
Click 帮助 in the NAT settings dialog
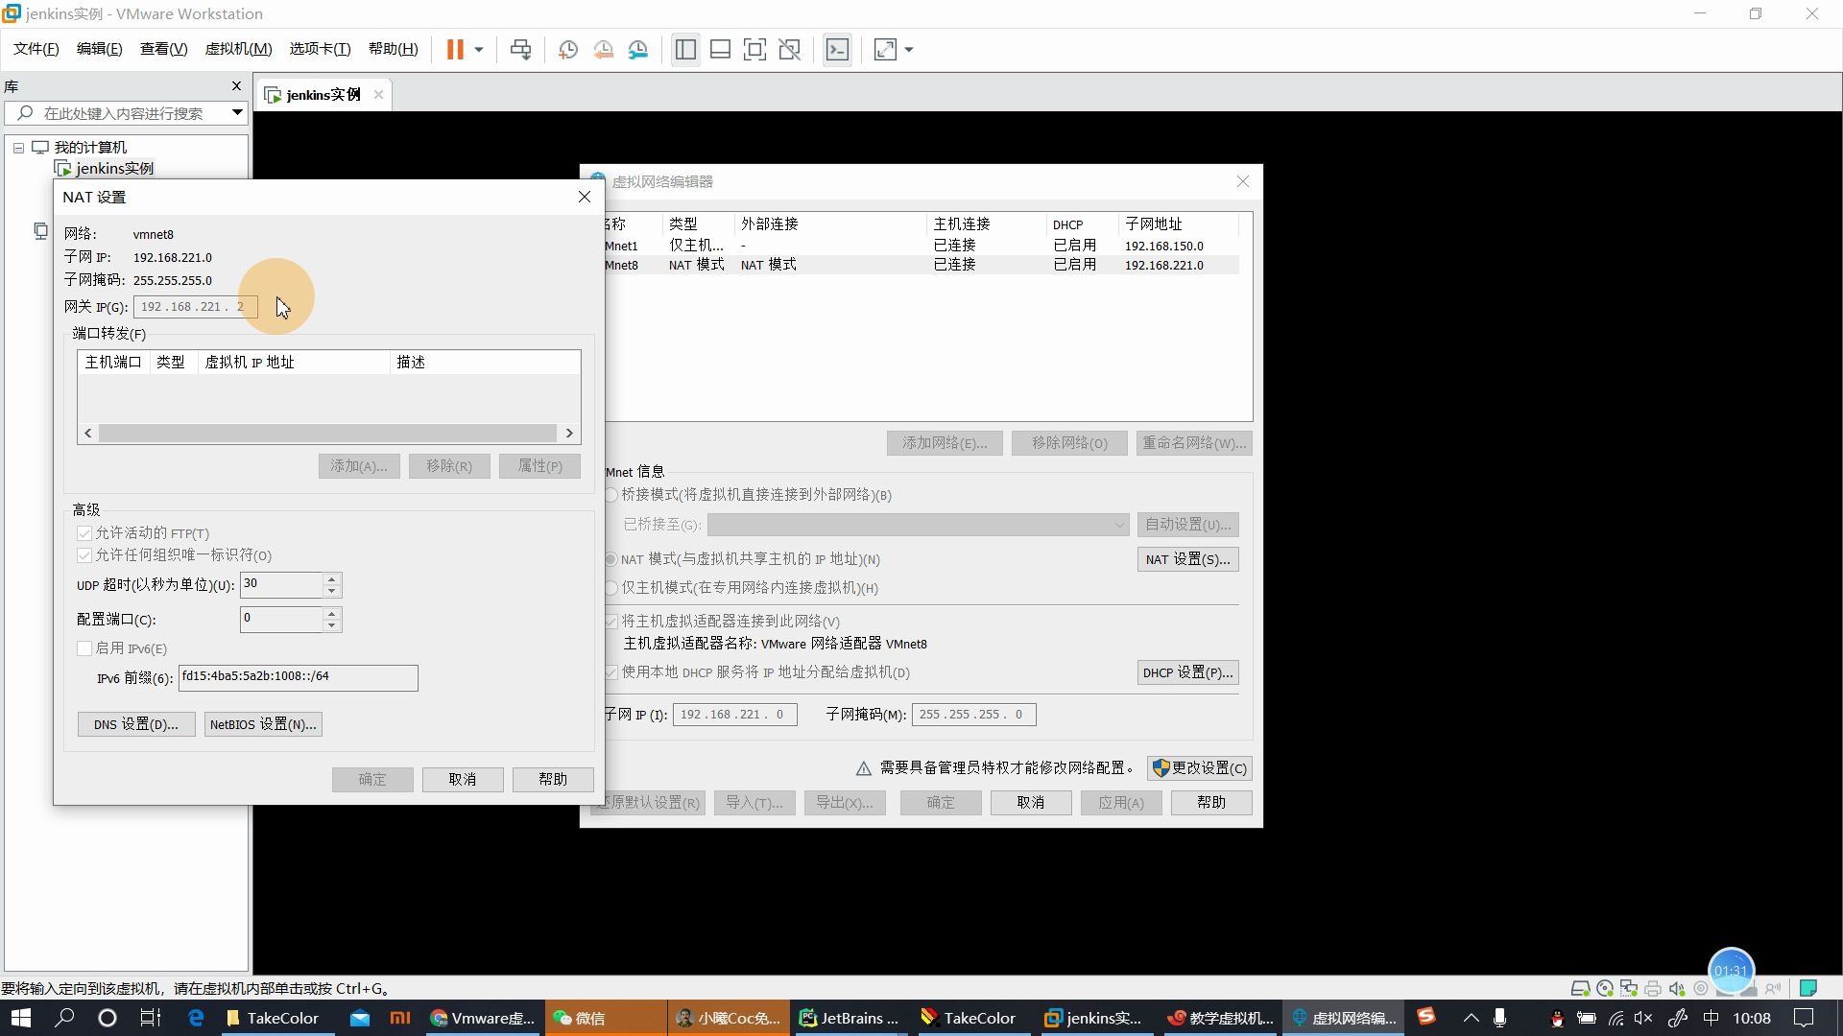click(553, 779)
